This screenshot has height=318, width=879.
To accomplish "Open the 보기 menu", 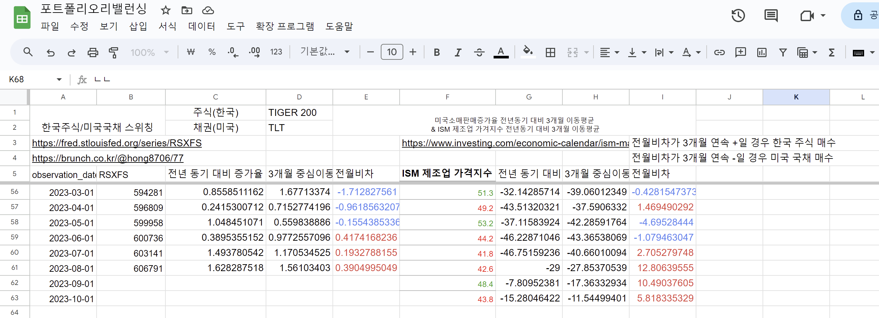I will 109,26.
